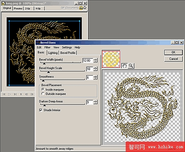This screenshot has width=185, height=152.
Task: Click the first frame playback icon
Action: [x=4, y=94]
